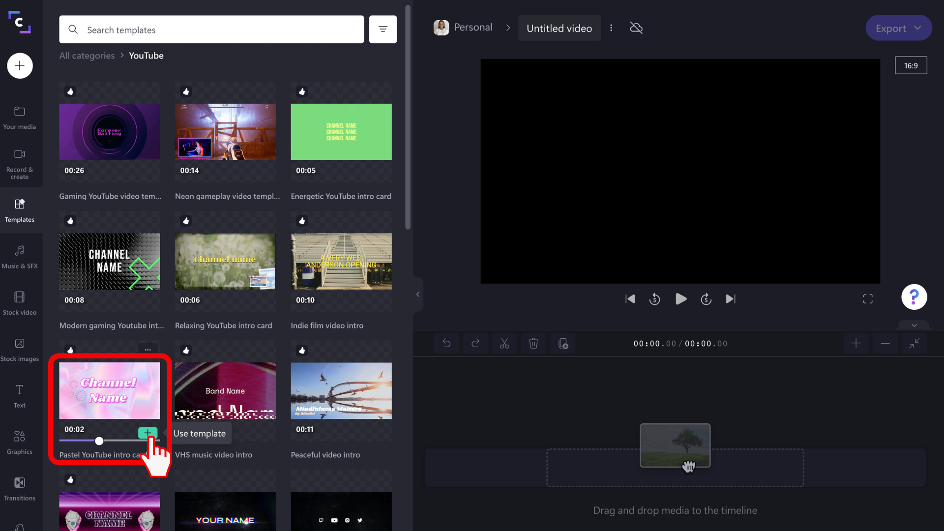944x531 pixels.
Task: Open the template filter options
Action: (x=383, y=29)
